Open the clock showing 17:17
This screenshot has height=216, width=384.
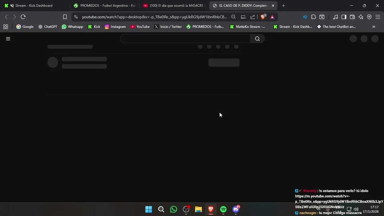pos(374,207)
